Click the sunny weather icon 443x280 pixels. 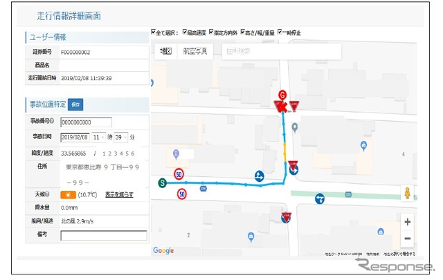click(x=68, y=195)
